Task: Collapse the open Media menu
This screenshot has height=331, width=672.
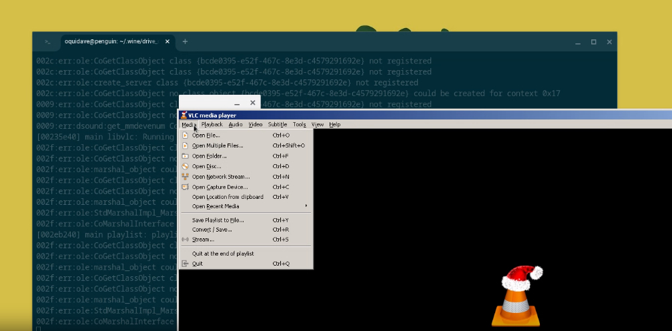Action: coord(189,124)
